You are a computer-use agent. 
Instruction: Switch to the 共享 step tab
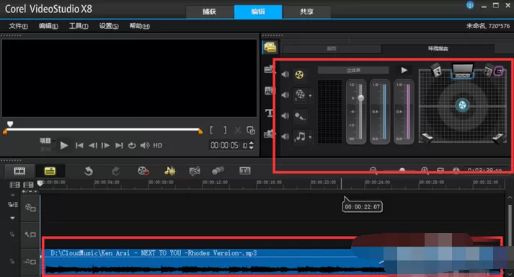[306, 12]
